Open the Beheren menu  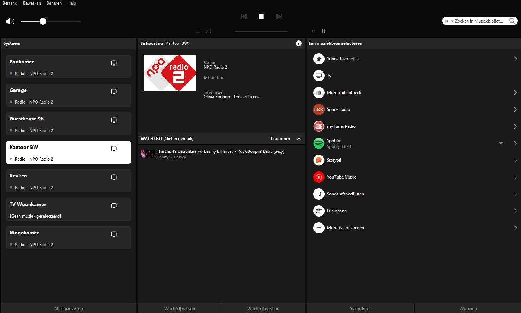[x=54, y=3]
